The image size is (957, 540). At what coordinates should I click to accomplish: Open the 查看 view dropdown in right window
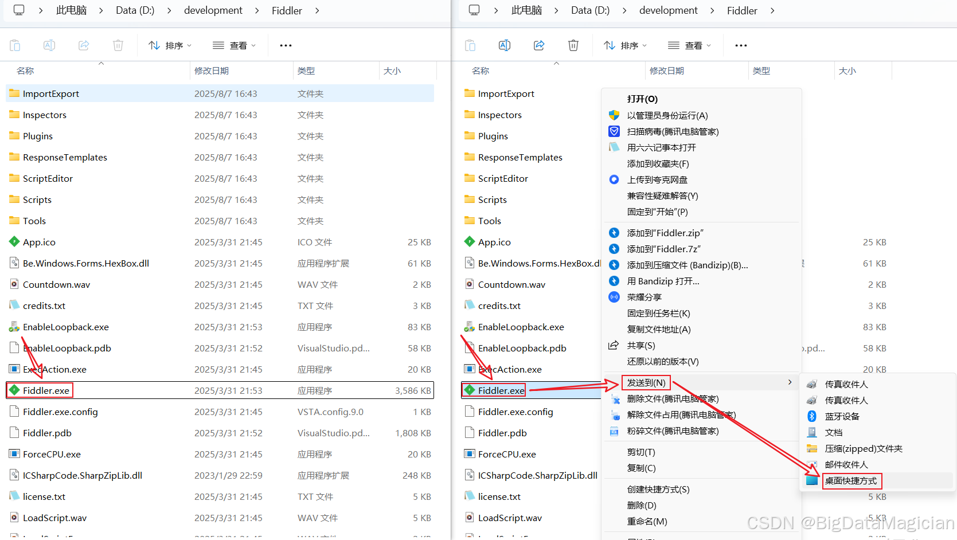pyautogui.click(x=690, y=45)
